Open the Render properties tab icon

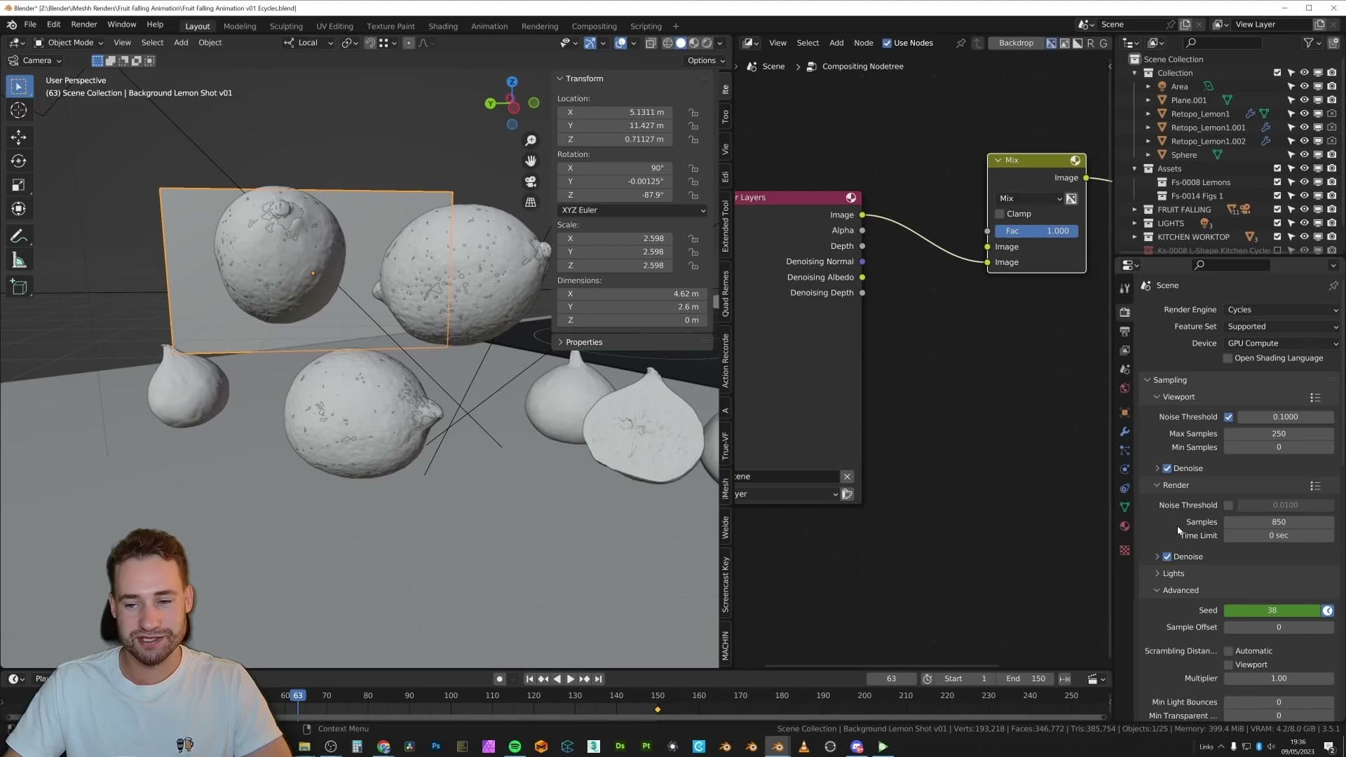pos(1125,312)
